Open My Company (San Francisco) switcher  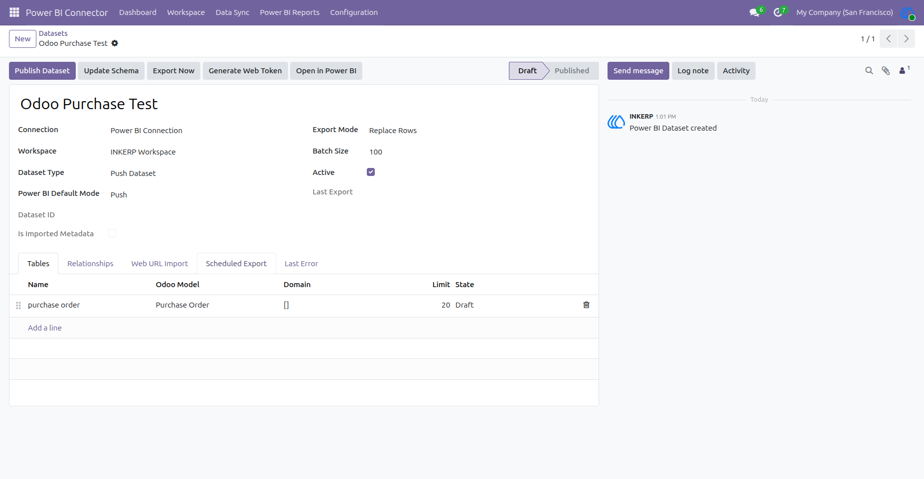(x=844, y=12)
